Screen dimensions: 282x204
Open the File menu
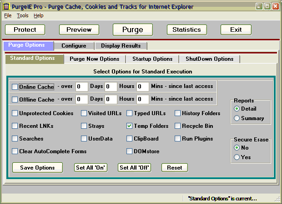[x=8, y=15]
